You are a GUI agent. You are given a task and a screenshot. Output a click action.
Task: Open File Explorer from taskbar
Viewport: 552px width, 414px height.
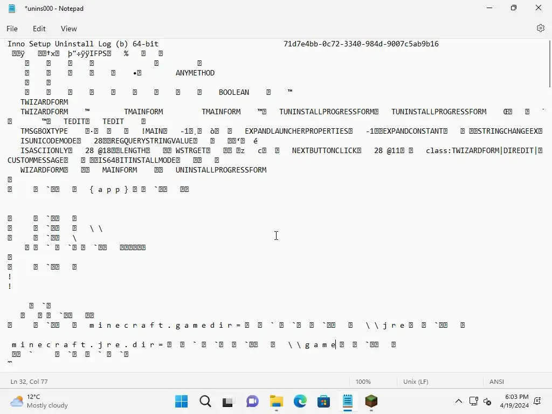277,401
